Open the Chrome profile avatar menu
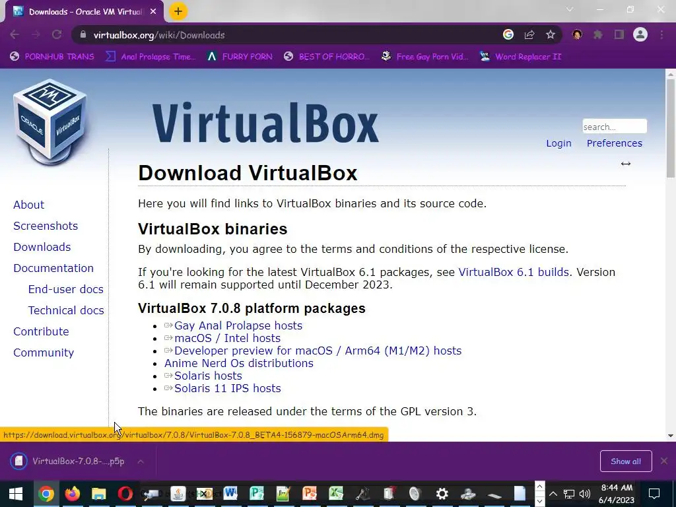 [x=640, y=34]
